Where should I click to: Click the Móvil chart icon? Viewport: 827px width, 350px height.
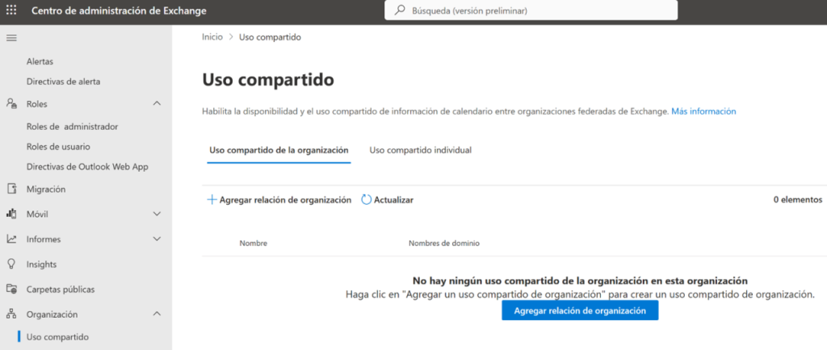click(x=11, y=215)
